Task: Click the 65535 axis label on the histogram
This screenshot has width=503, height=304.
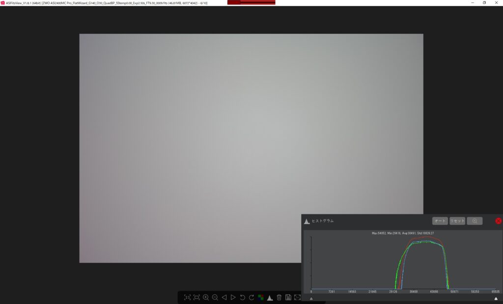Action: coord(495,292)
